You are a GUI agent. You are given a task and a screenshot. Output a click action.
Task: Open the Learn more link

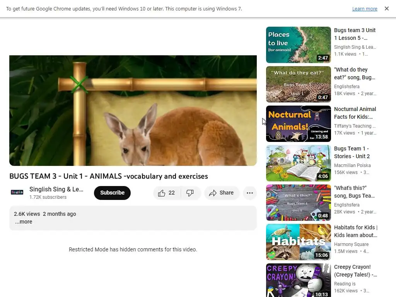(365, 9)
